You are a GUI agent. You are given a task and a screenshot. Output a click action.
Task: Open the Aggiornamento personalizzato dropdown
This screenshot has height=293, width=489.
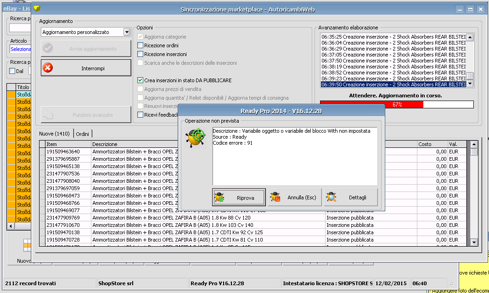127,32
